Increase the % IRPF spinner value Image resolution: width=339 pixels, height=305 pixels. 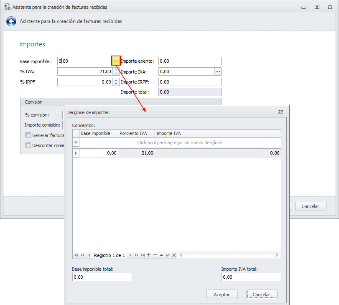coord(116,80)
